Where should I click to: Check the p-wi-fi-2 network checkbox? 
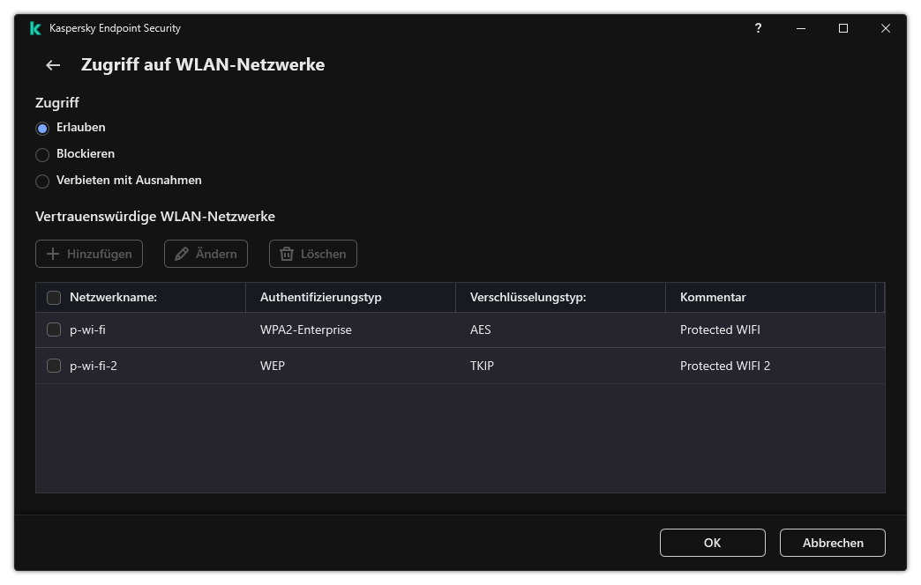tap(54, 365)
